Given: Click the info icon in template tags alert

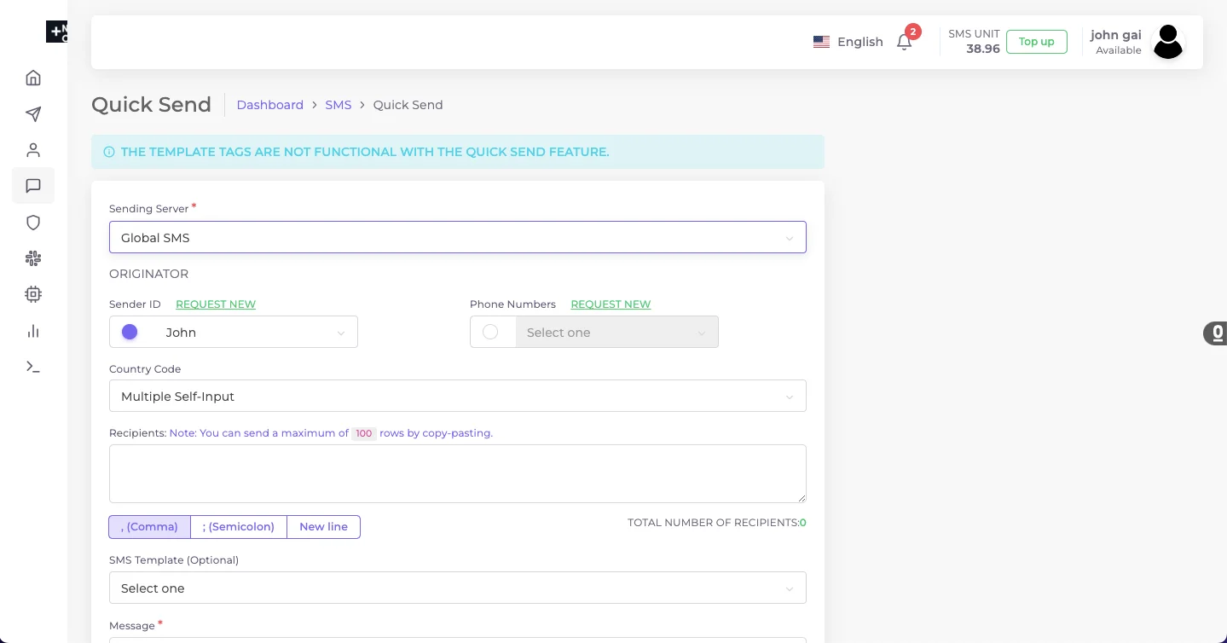Looking at the screenshot, I should (x=109, y=152).
